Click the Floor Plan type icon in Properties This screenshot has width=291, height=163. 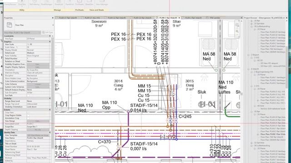[x=9, y=25]
